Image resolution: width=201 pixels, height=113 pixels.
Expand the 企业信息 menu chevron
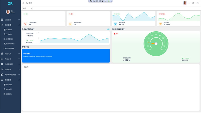(x=19, y=20)
